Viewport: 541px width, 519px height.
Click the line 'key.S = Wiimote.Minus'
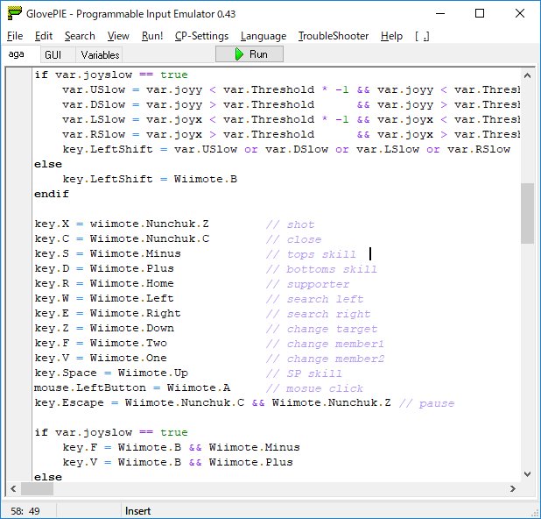coord(108,253)
